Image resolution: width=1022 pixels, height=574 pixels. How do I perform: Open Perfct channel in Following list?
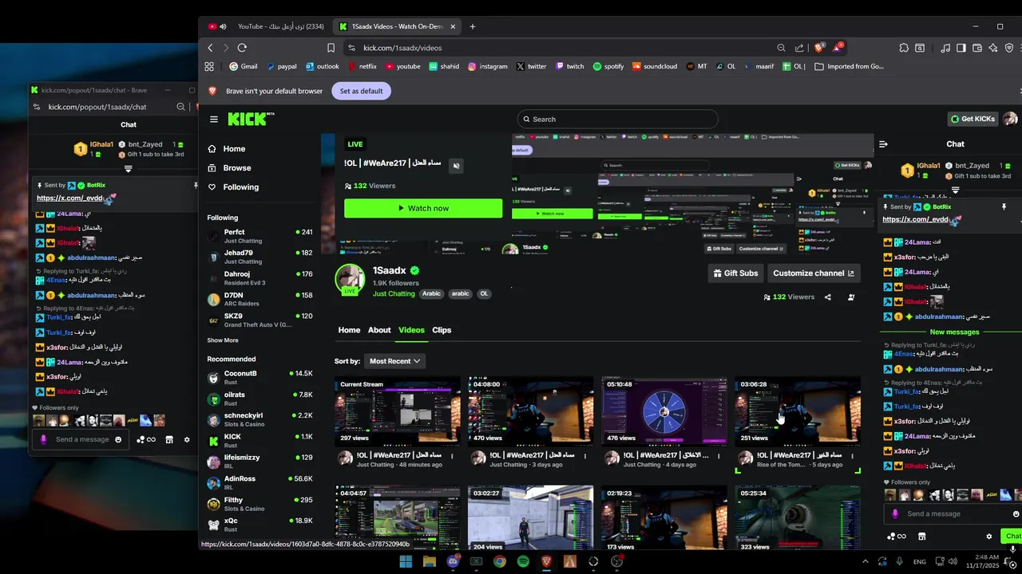[259, 236]
